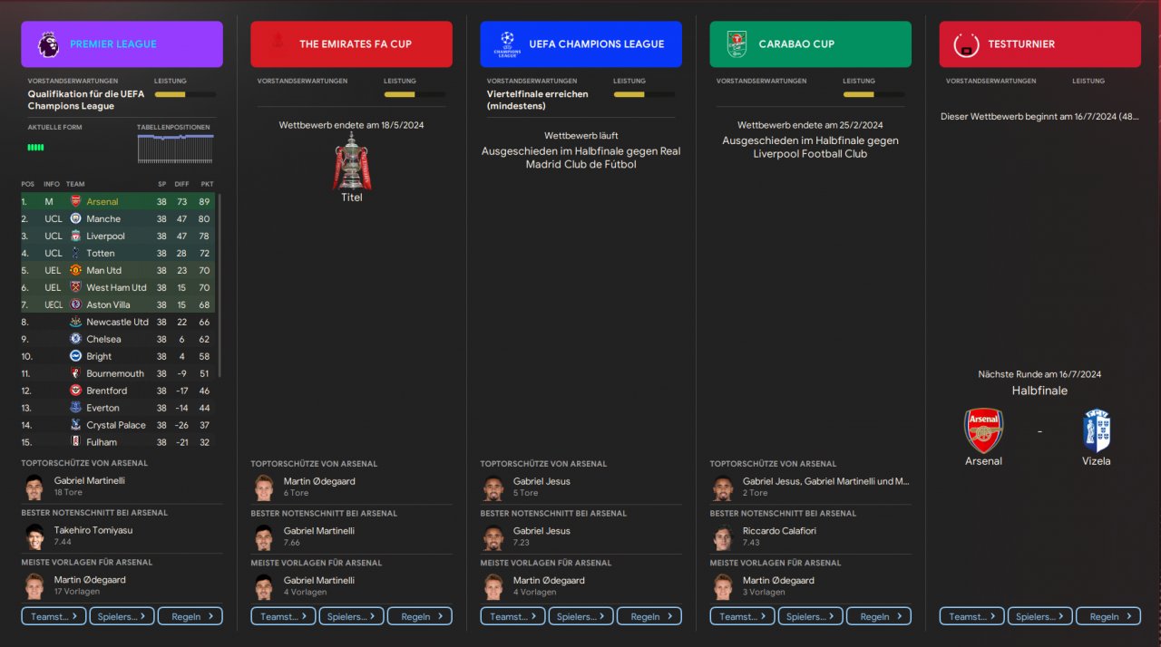Select the Newcastle Utd table row
1161x647 pixels.
coord(118,322)
